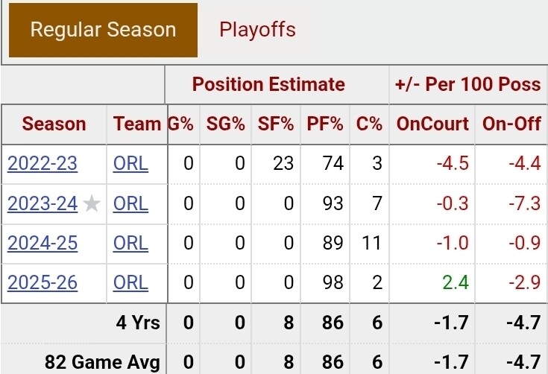Click the ORL team link for 2022-23
548x374 pixels.
130,163
